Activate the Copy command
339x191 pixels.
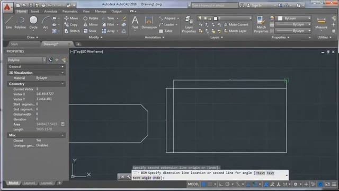coord(70,25)
